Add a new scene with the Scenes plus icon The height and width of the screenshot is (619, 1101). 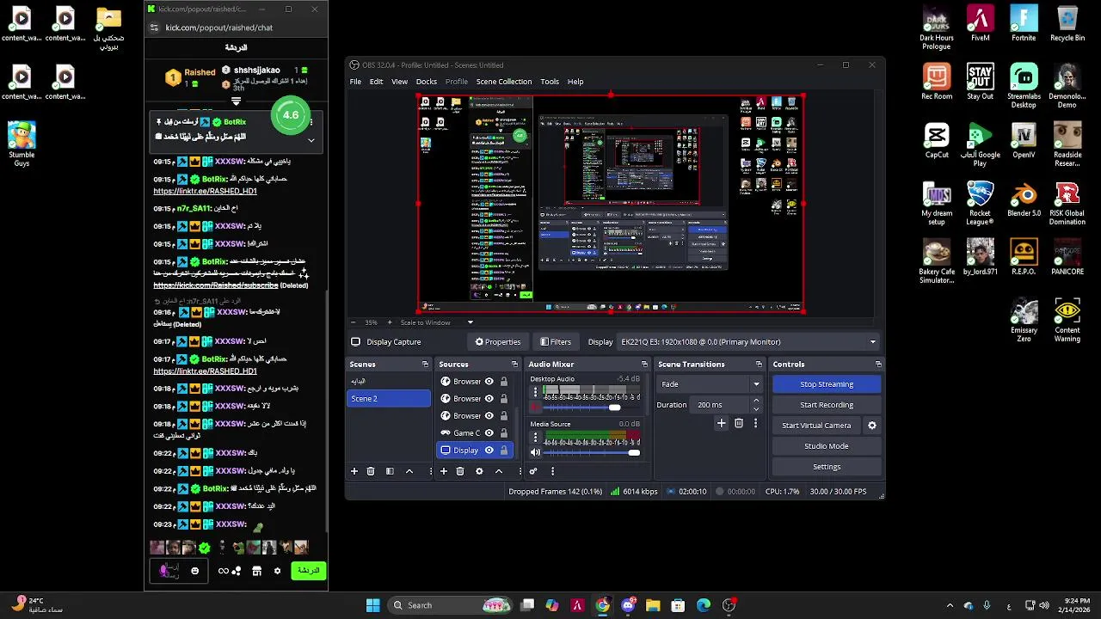[354, 471]
